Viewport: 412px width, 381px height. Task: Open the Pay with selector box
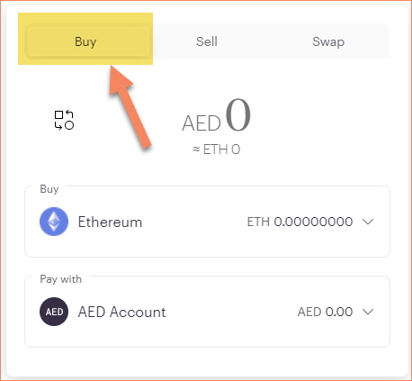207,312
